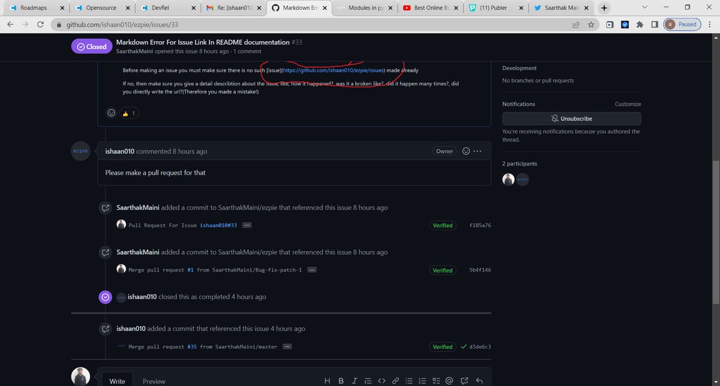The height and width of the screenshot is (386, 720).
Task: Open pull request #1 link
Action: (x=190, y=270)
